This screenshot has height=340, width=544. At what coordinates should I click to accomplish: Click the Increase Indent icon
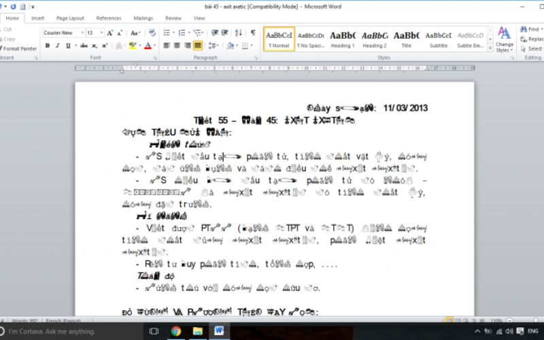pos(224,33)
